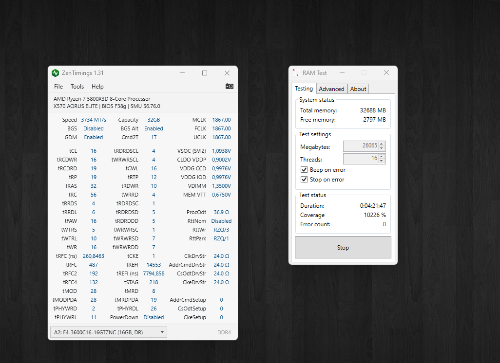Open the File menu in ZenTimings
500x363 pixels.
point(58,87)
